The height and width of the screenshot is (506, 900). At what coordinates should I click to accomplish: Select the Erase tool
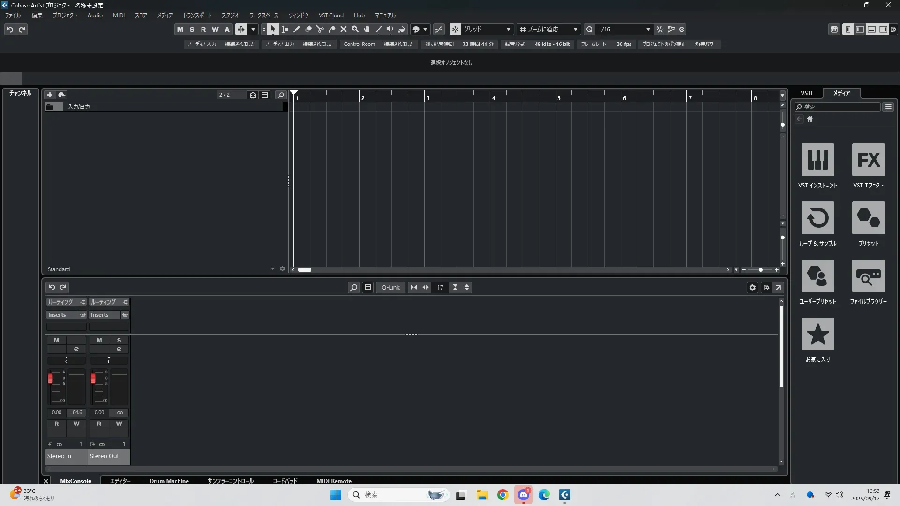[308, 30]
